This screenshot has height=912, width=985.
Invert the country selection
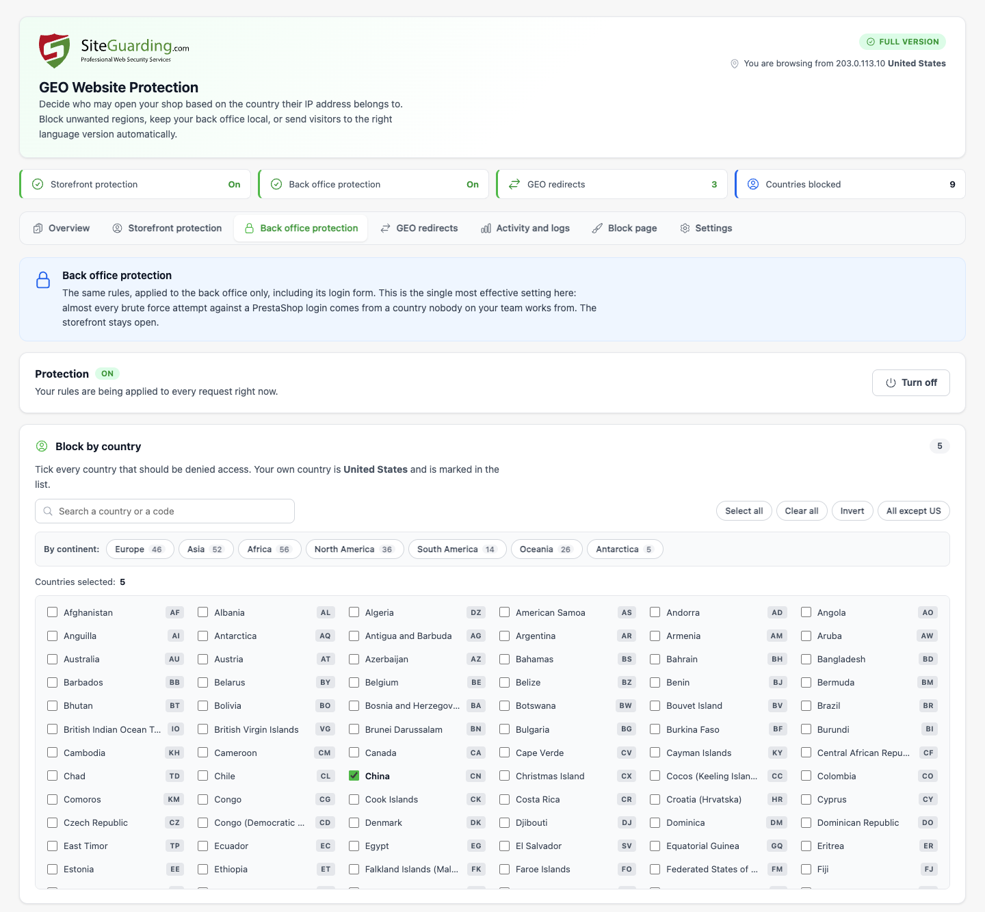click(x=852, y=511)
